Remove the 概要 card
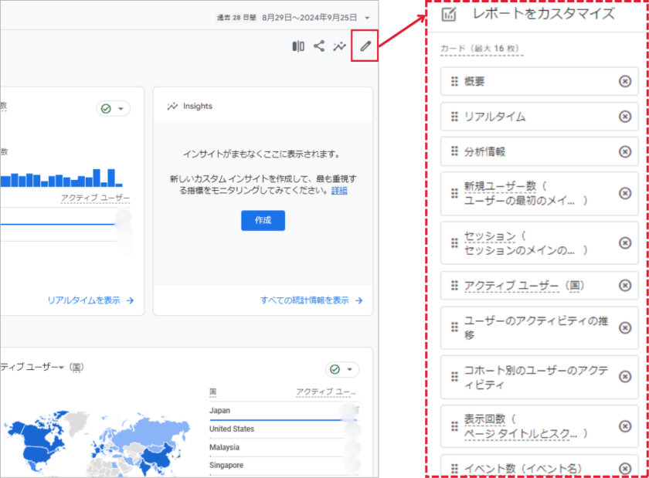The image size is (649, 478). 625,82
